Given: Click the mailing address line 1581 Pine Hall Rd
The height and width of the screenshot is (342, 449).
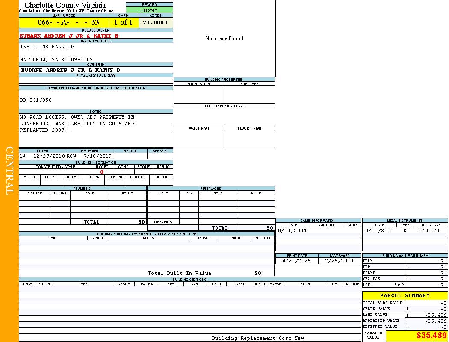Looking at the screenshot, I should [47, 47].
